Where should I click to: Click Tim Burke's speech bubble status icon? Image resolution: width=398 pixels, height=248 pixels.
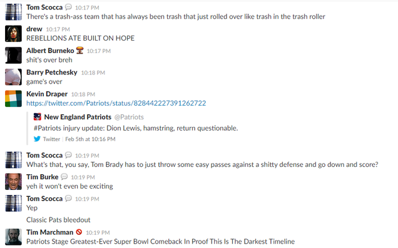tap(64, 177)
